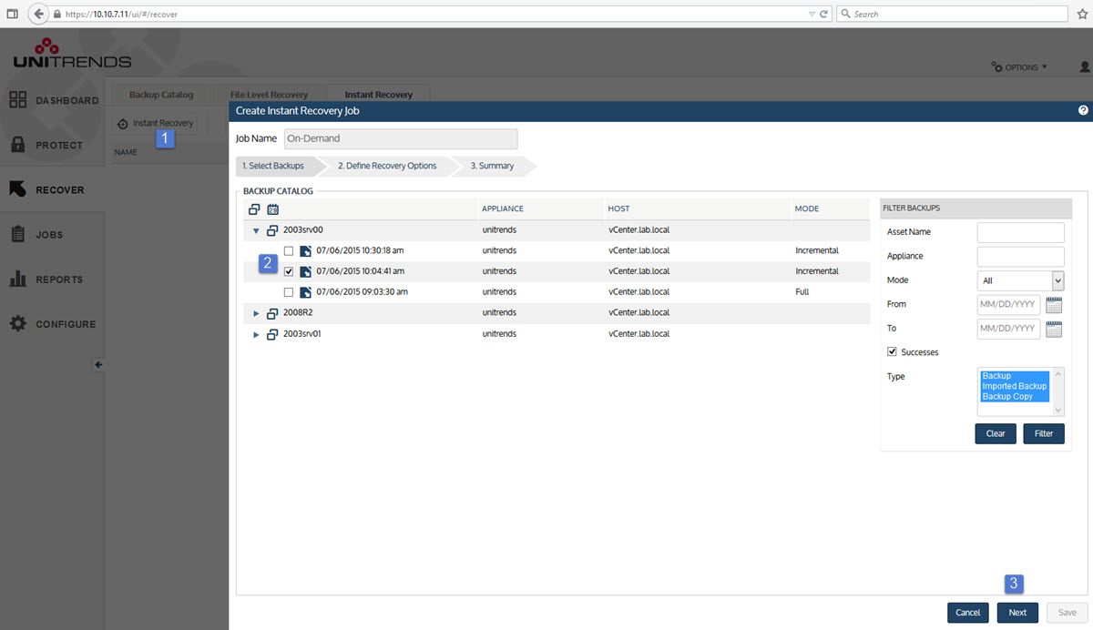The image size is (1093, 630).
Task: Open the Configure gear icon
Action: click(17, 323)
